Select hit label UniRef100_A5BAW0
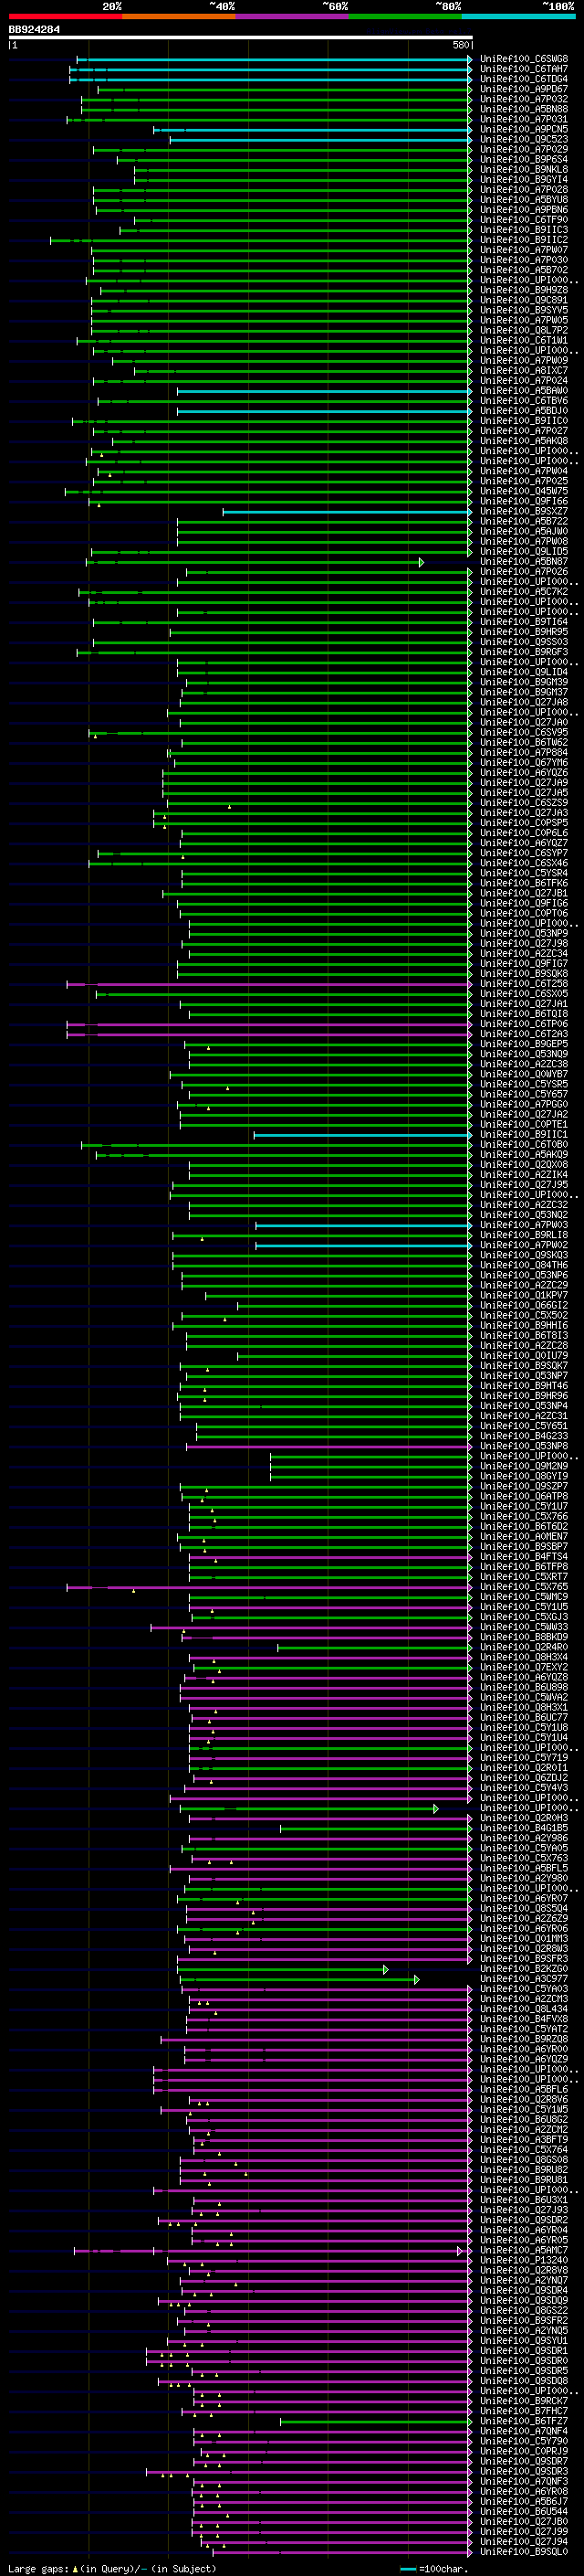The height and width of the screenshot is (2576, 584). (523, 391)
